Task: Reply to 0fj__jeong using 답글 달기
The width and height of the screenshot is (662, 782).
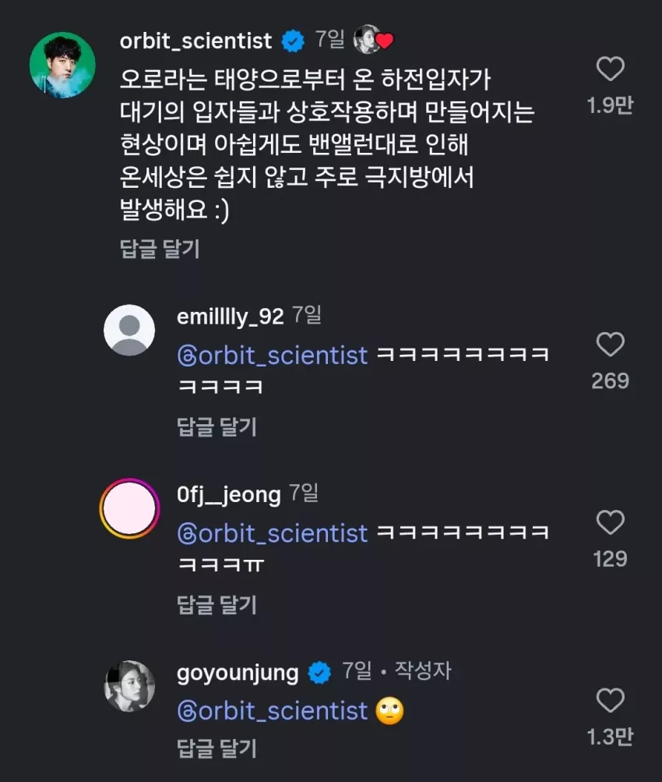Action: (217, 605)
